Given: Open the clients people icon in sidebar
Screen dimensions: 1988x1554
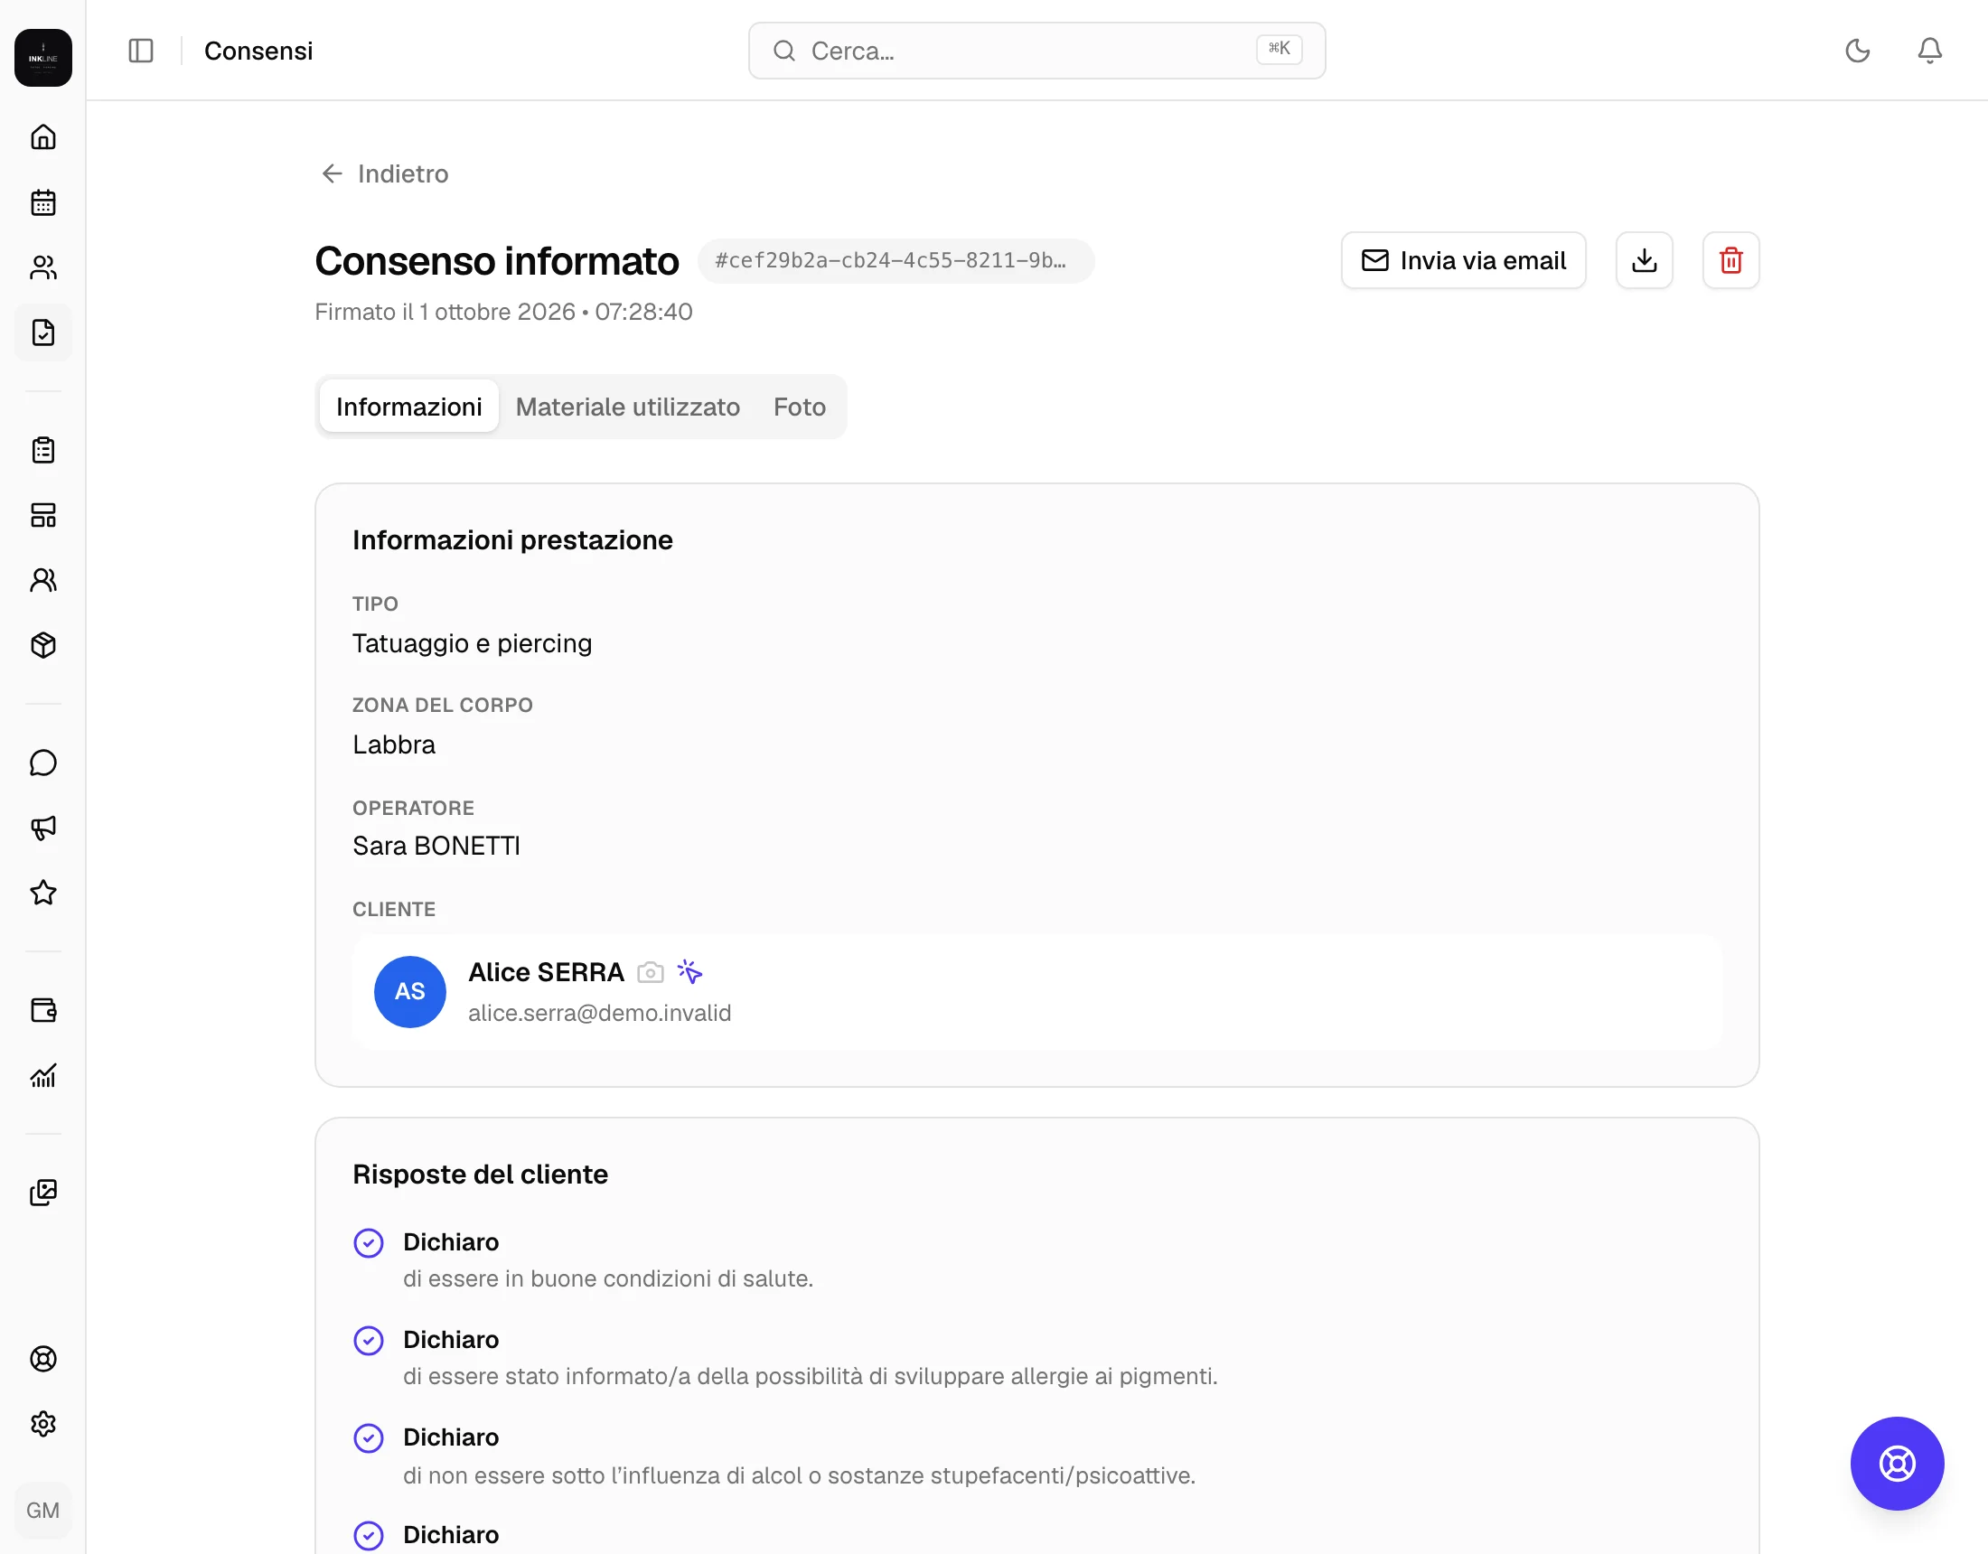Looking at the screenshot, I should (x=42, y=267).
